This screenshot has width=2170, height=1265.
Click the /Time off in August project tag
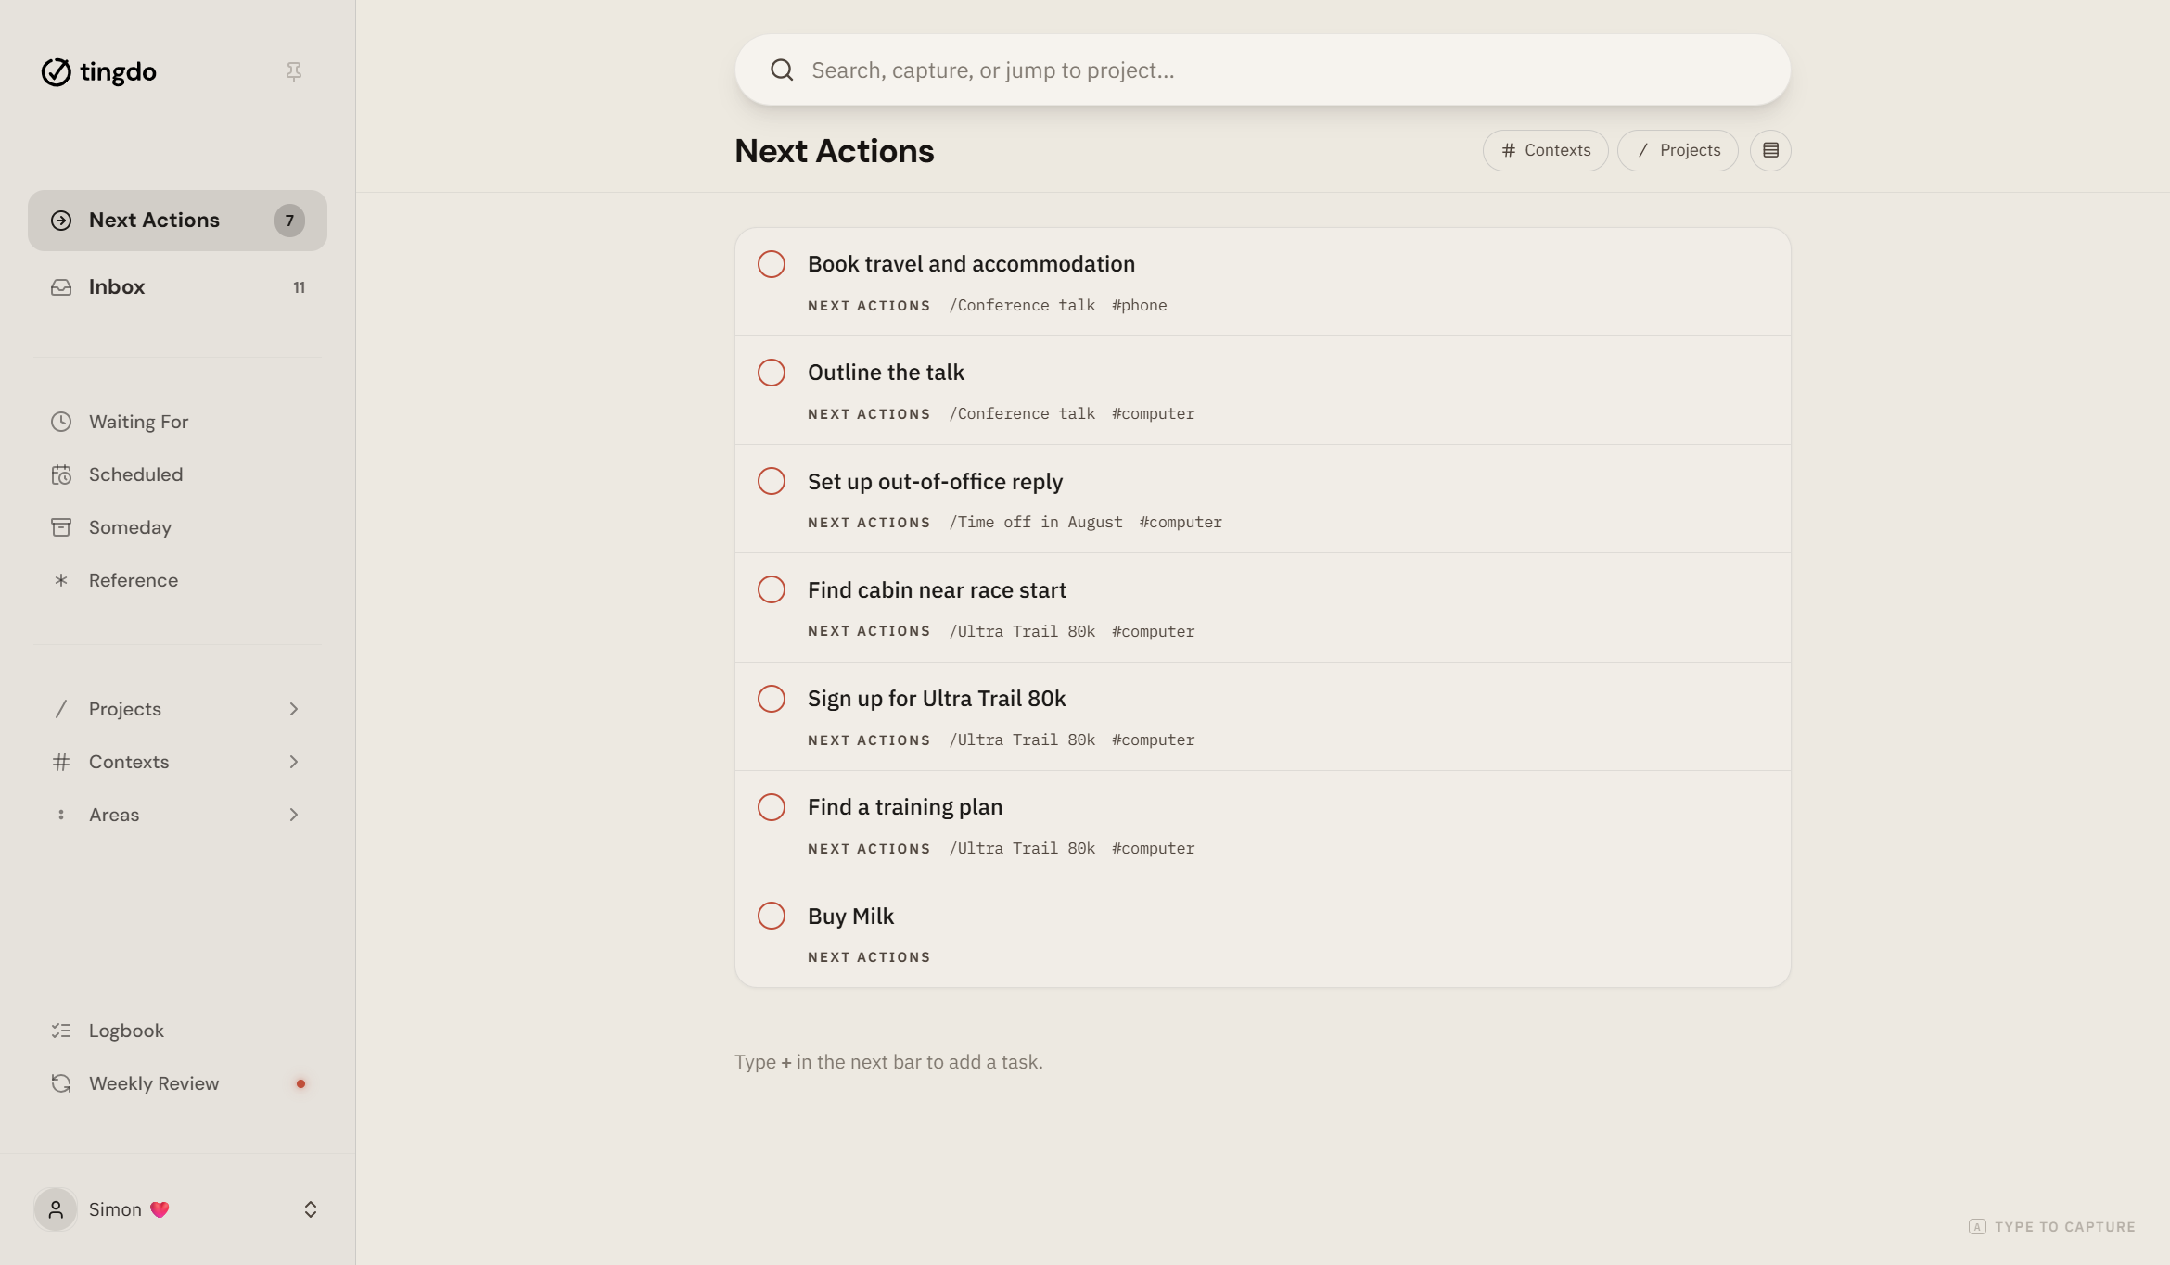[1036, 523]
